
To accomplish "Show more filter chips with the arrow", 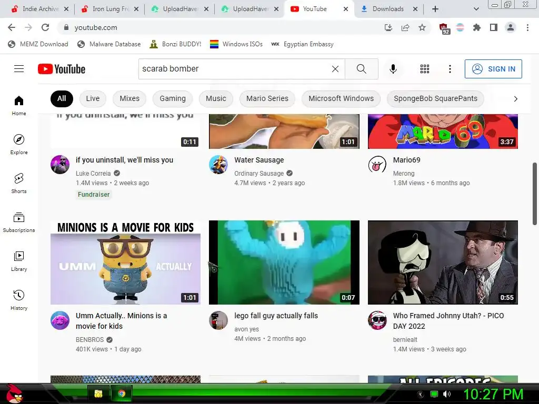I will click(x=515, y=99).
